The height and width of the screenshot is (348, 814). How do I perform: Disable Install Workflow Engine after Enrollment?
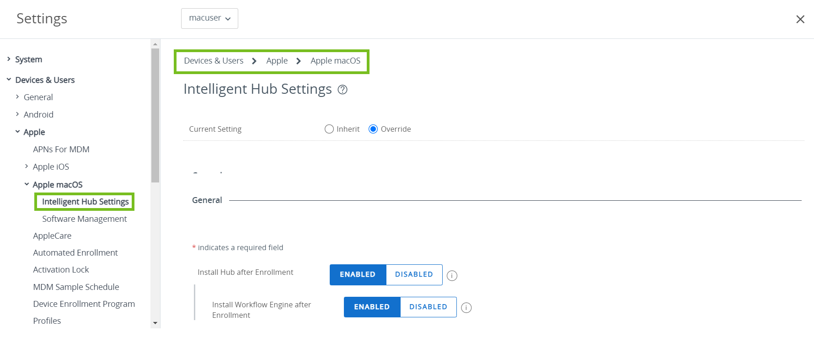click(x=428, y=307)
